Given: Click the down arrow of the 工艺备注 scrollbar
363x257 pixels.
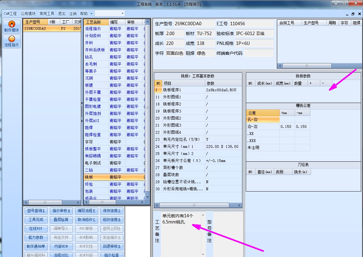Looking at the screenshot, I should tap(203, 254).
